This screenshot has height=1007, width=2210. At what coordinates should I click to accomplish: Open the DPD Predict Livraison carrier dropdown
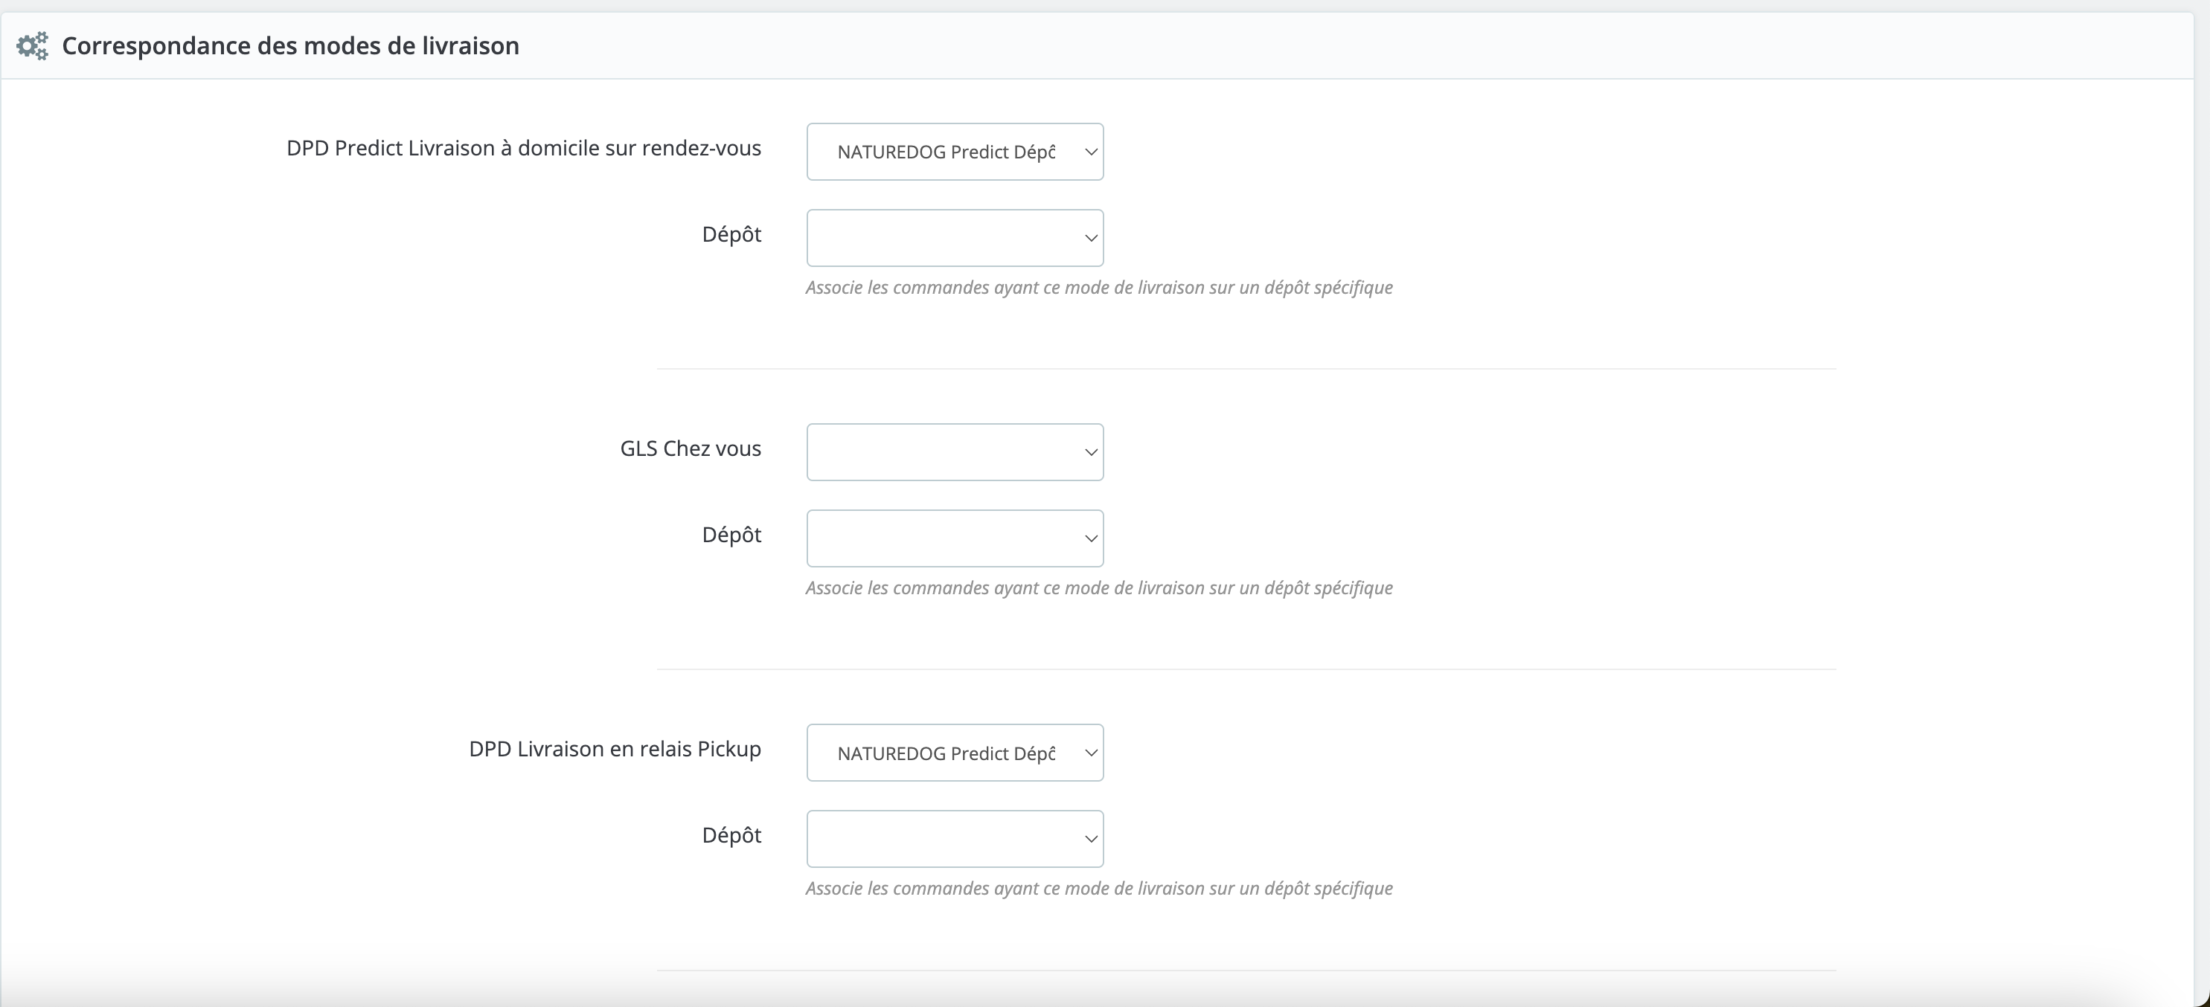pos(955,152)
